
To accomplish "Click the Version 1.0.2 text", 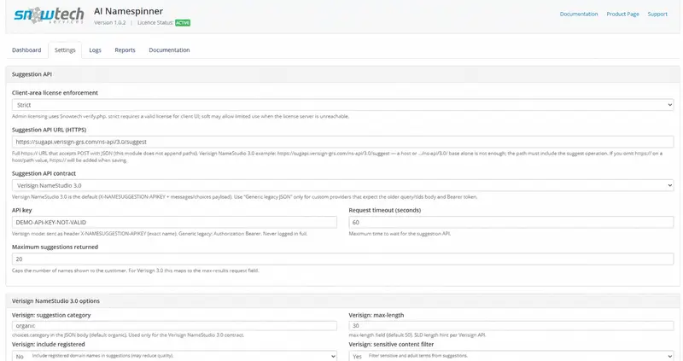I will pyautogui.click(x=110, y=23).
